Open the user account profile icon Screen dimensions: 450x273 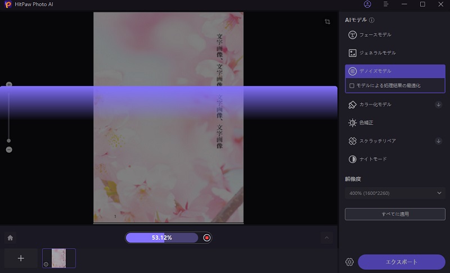pos(367,4)
